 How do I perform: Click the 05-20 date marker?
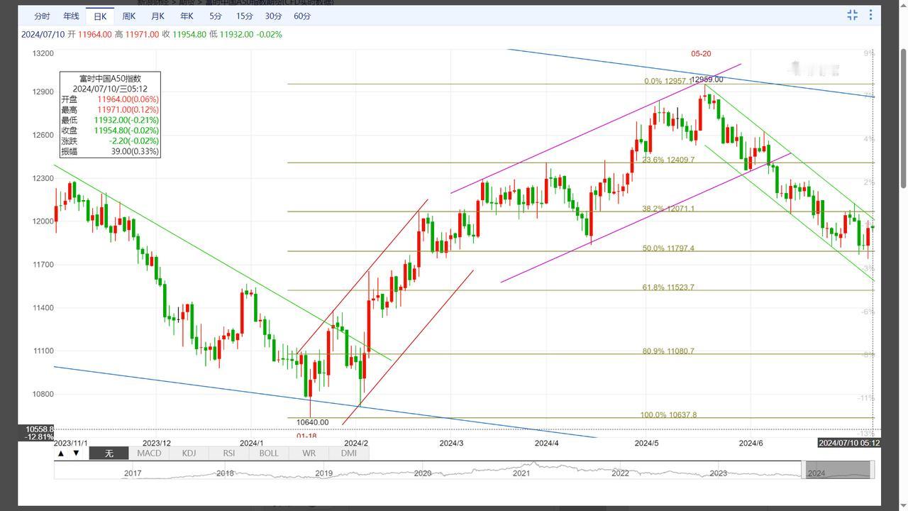pos(701,54)
